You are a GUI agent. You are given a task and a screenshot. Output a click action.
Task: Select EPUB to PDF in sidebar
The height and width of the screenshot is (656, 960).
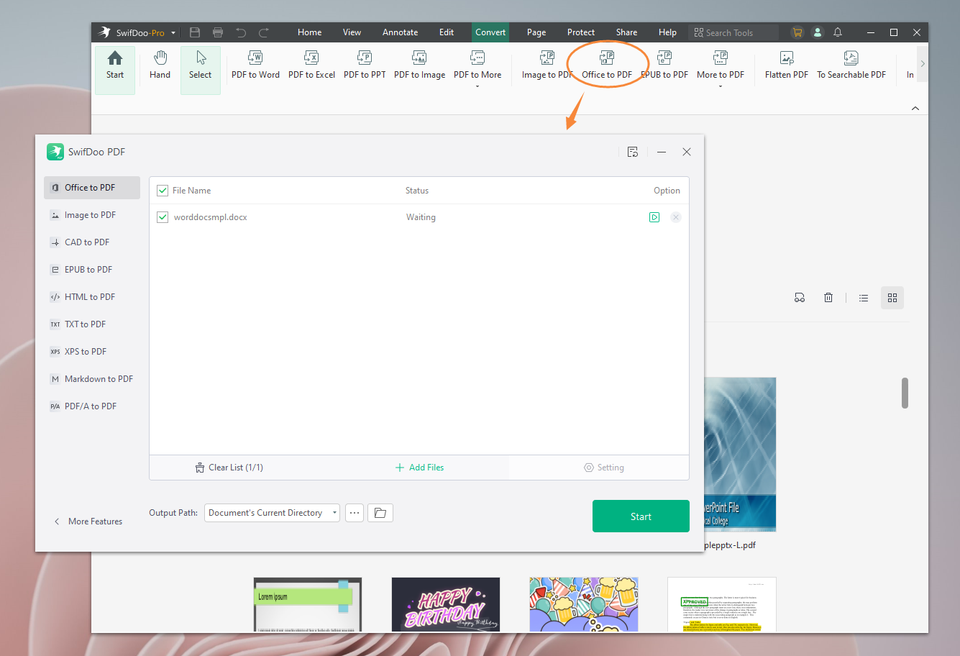point(92,270)
